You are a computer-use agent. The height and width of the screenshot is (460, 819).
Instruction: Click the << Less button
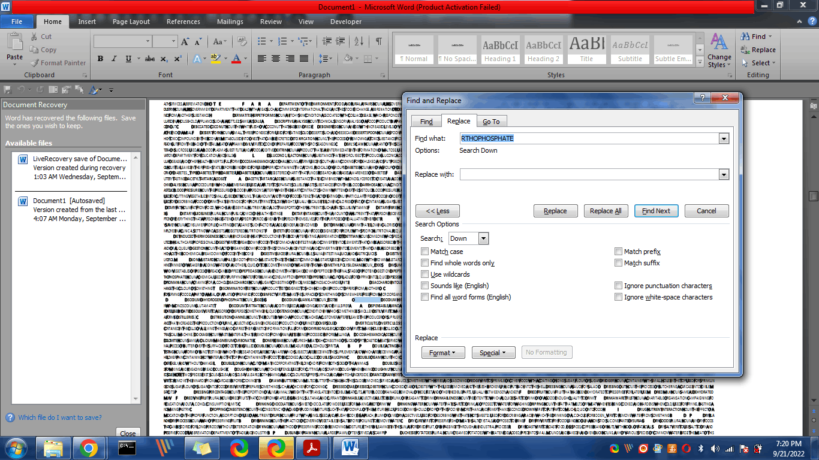click(x=438, y=211)
